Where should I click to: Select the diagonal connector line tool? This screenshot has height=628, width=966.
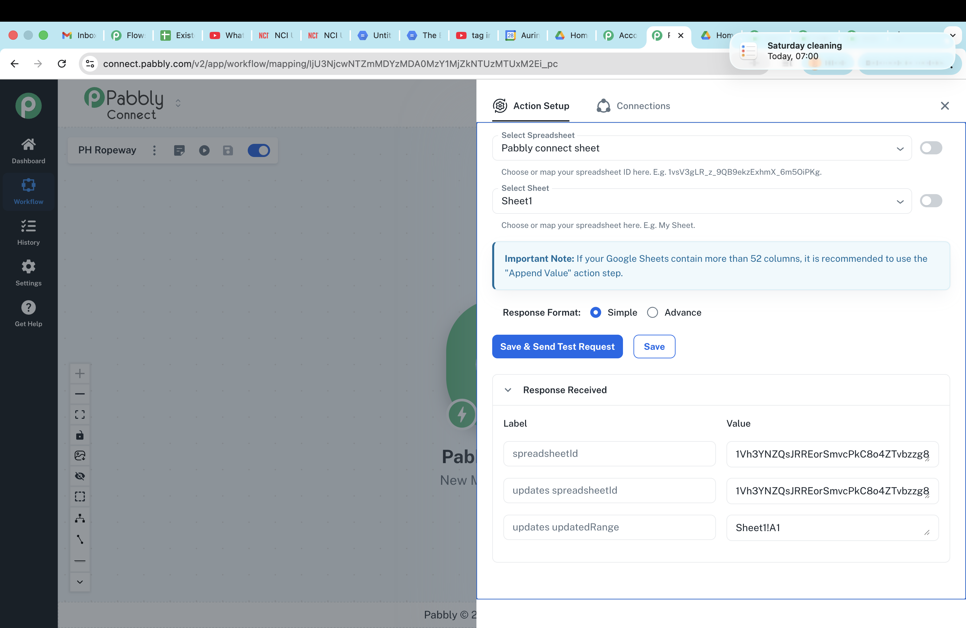[80, 539]
